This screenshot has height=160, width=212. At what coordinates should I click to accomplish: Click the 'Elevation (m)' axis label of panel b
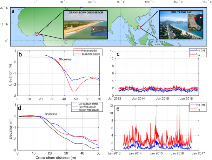[10, 75]
